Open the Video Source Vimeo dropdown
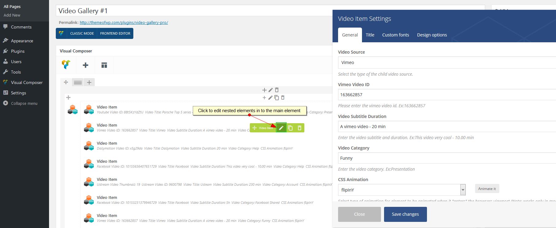 click(447, 63)
